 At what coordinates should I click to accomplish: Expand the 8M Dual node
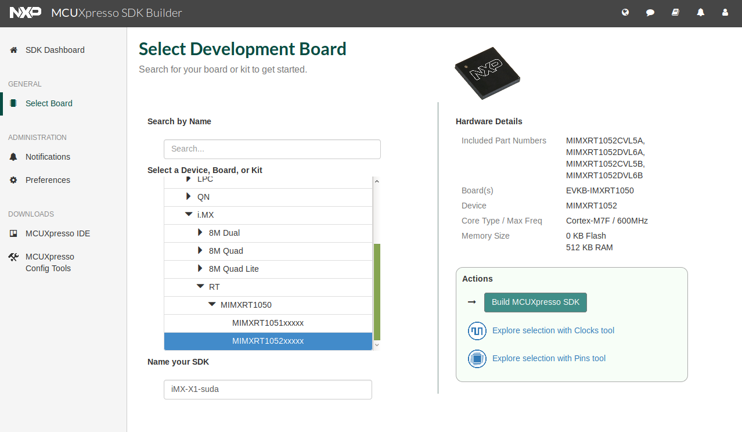(200, 233)
